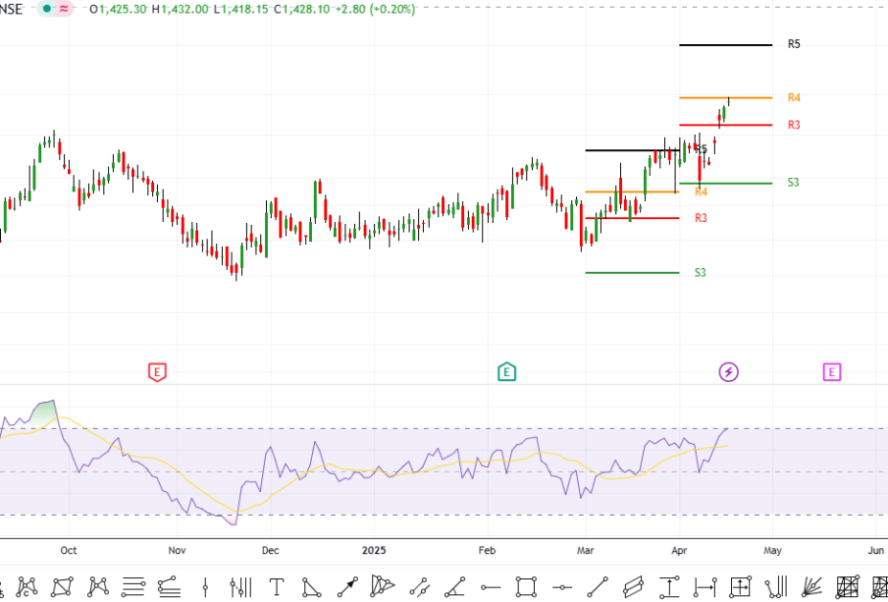Click the Nov label on time axis
Screen dimensions: 888x602
click(x=177, y=550)
